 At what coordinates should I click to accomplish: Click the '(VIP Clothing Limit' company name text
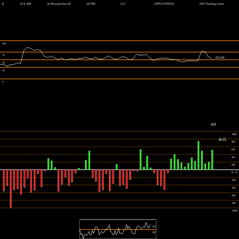(x=211, y=4)
